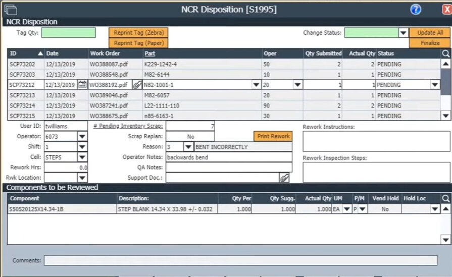Click the Support Doc input field
Image resolution: width=452 pixels, height=277 pixels.
tap(223, 178)
